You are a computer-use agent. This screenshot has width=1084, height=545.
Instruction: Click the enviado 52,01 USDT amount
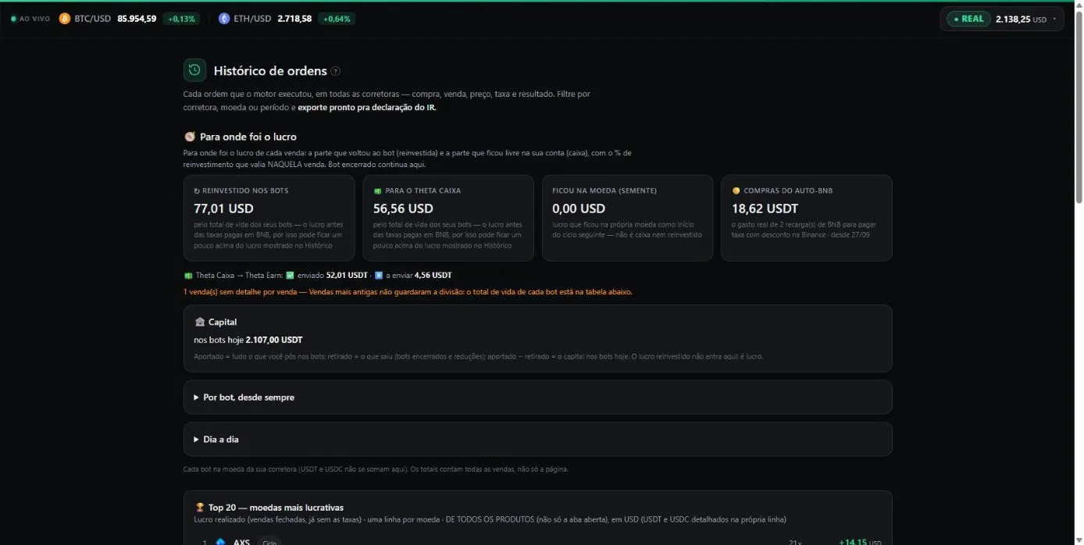(347, 275)
